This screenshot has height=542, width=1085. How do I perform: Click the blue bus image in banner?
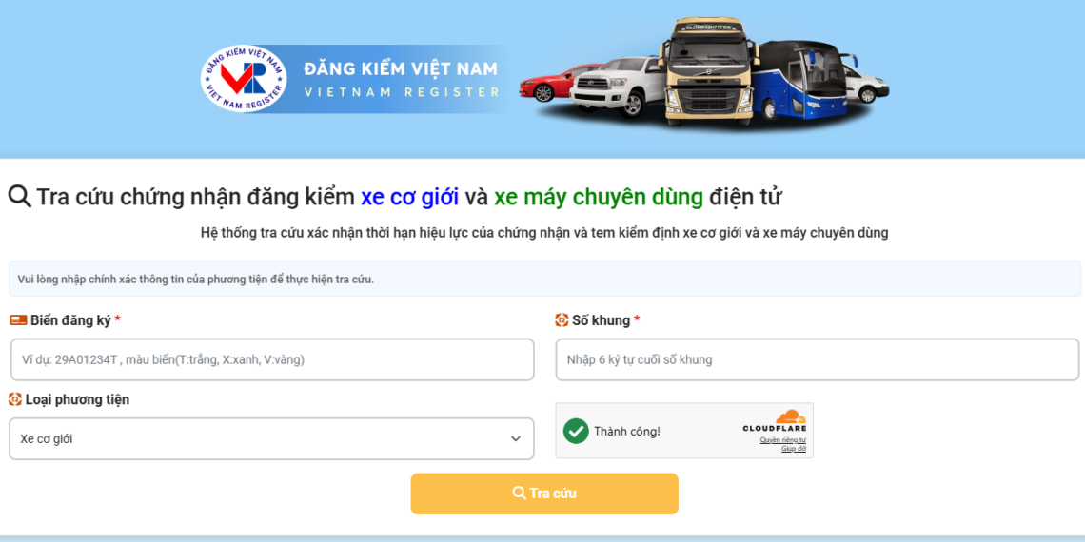(x=802, y=82)
